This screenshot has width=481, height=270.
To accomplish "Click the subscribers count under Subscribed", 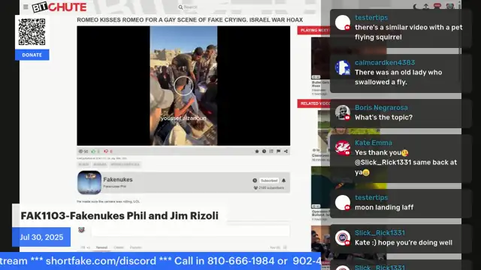I will tap(269, 187).
